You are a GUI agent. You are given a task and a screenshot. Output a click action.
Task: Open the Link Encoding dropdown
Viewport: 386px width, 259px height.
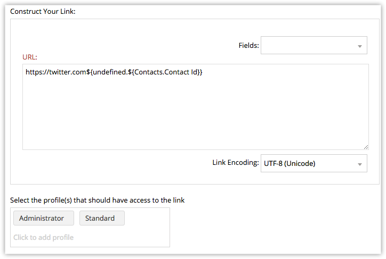[x=314, y=163]
